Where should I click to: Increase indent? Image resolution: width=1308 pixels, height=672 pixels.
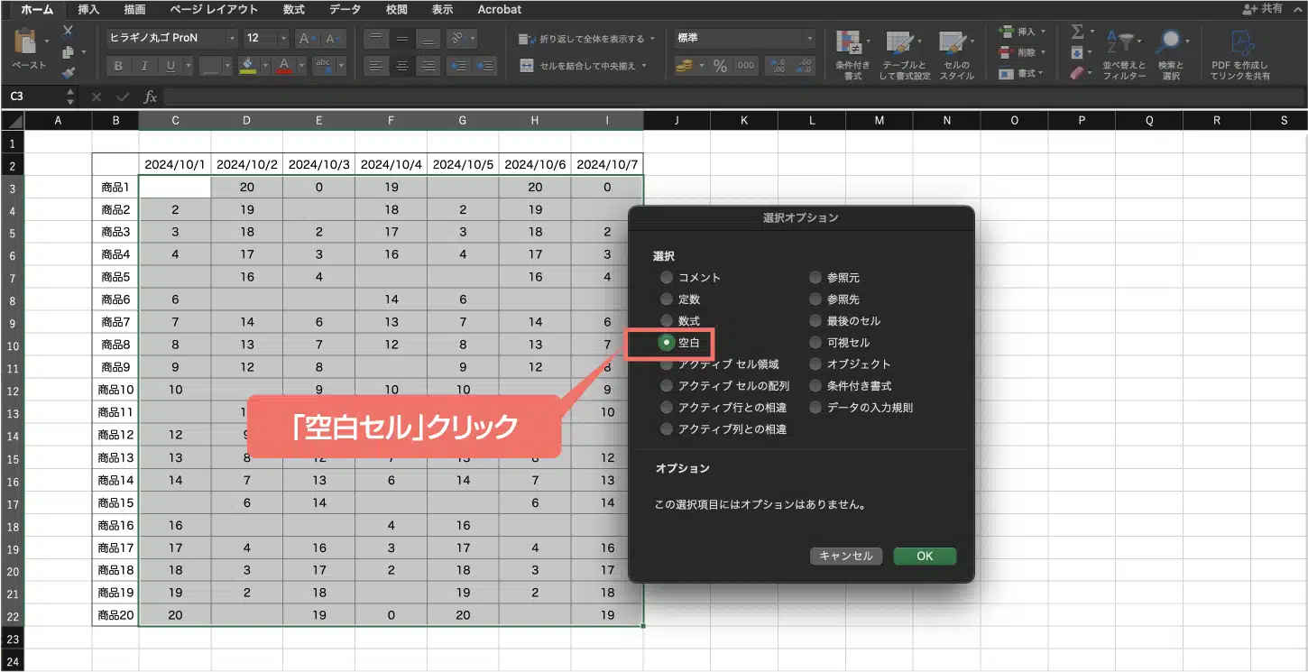click(485, 66)
